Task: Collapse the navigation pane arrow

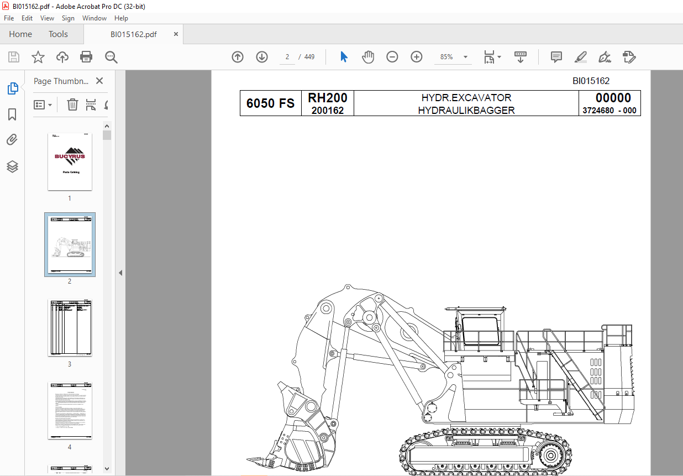Action: 120,273
